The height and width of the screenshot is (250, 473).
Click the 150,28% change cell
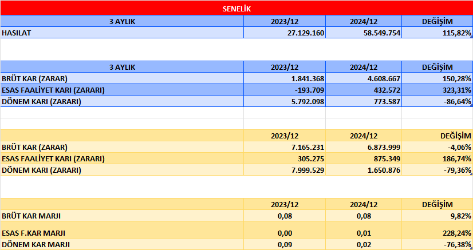point(437,78)
